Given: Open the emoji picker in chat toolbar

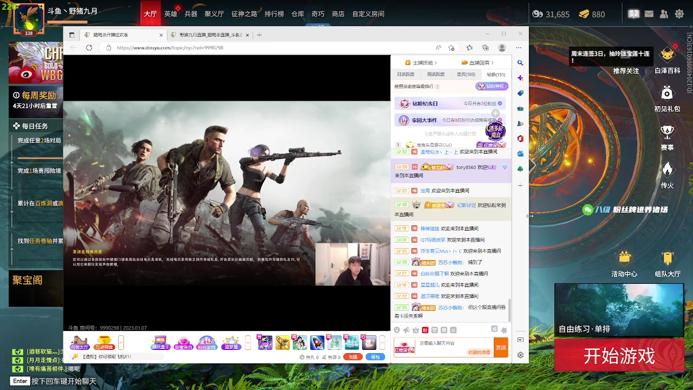Looking at the screenshot, I should tap(397, 330).
